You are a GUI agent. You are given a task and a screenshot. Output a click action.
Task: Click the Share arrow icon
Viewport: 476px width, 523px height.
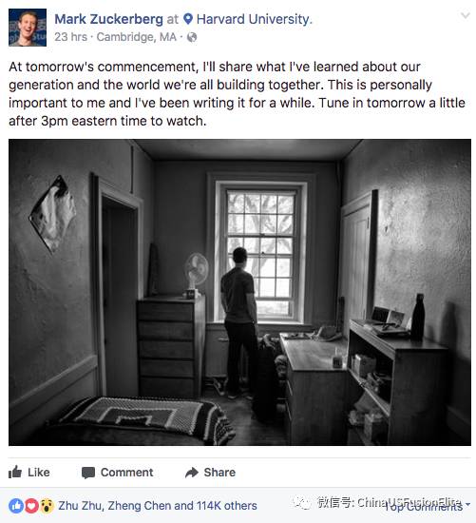click(x=192, y=473)
